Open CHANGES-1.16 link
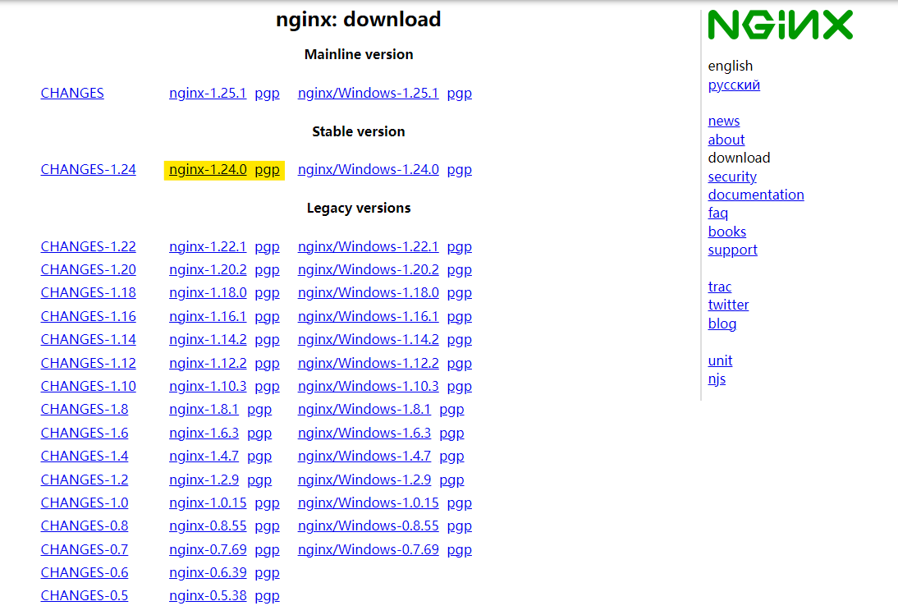Image resolution: width=898 pixels, height=615 pixels. tap(88, 316)
